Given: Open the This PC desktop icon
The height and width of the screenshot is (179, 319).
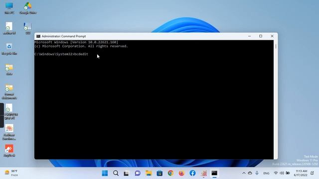Looking at the screenshot, I should coord(9,8).
